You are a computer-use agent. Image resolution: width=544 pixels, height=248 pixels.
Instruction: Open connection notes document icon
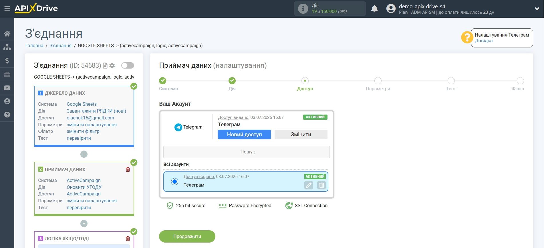click(105, 66)
